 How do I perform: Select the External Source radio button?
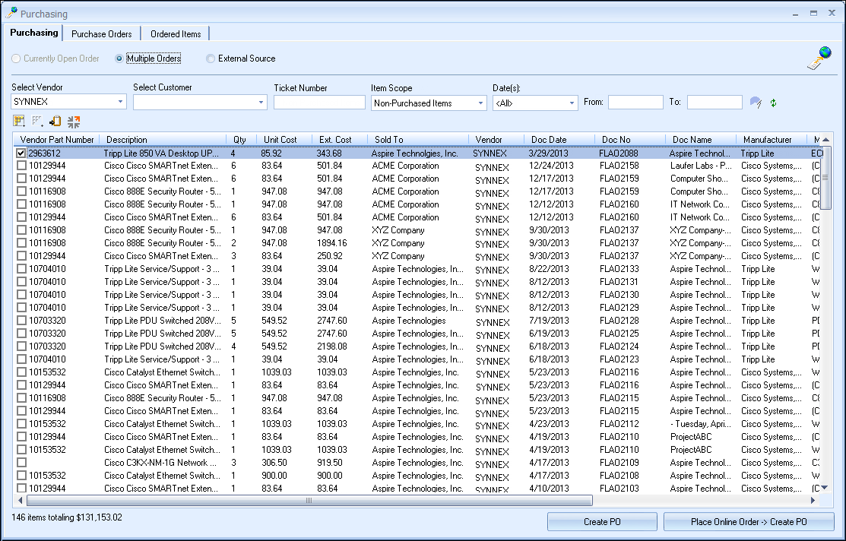[211, 59]
